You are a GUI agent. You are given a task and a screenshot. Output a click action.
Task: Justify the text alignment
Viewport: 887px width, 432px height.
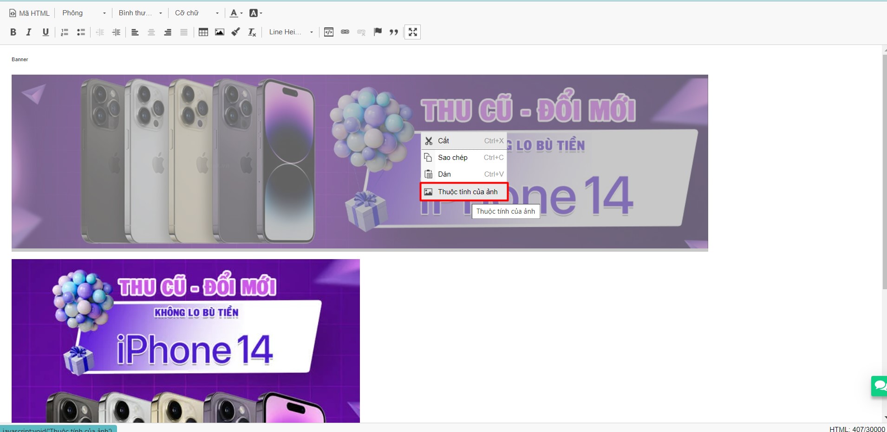[184, 32]
